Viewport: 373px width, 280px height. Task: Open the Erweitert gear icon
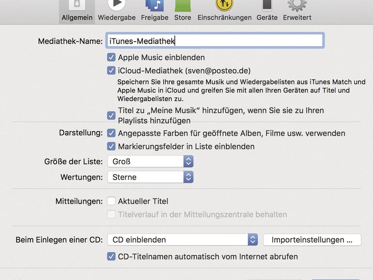[297, 5]
